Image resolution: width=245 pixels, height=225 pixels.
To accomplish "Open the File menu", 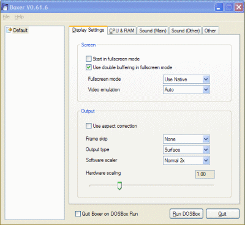I will [x=6, y=17].
